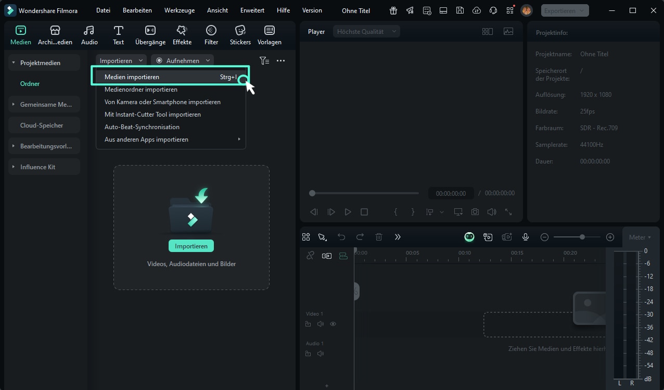Expand Influence Kit section
The width and height of the screenshot is (664, 390).
(x=14, y=167)
